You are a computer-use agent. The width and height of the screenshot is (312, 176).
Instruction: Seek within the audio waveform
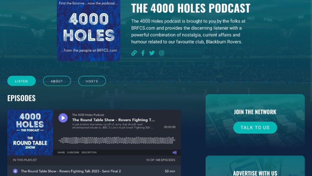click(x=117, y=140)
